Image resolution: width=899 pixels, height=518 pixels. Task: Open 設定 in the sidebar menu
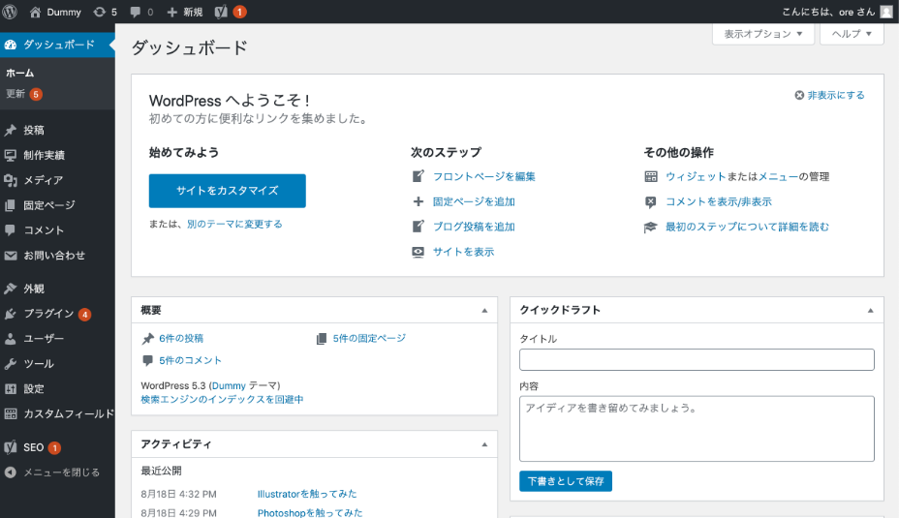(34, 389)
